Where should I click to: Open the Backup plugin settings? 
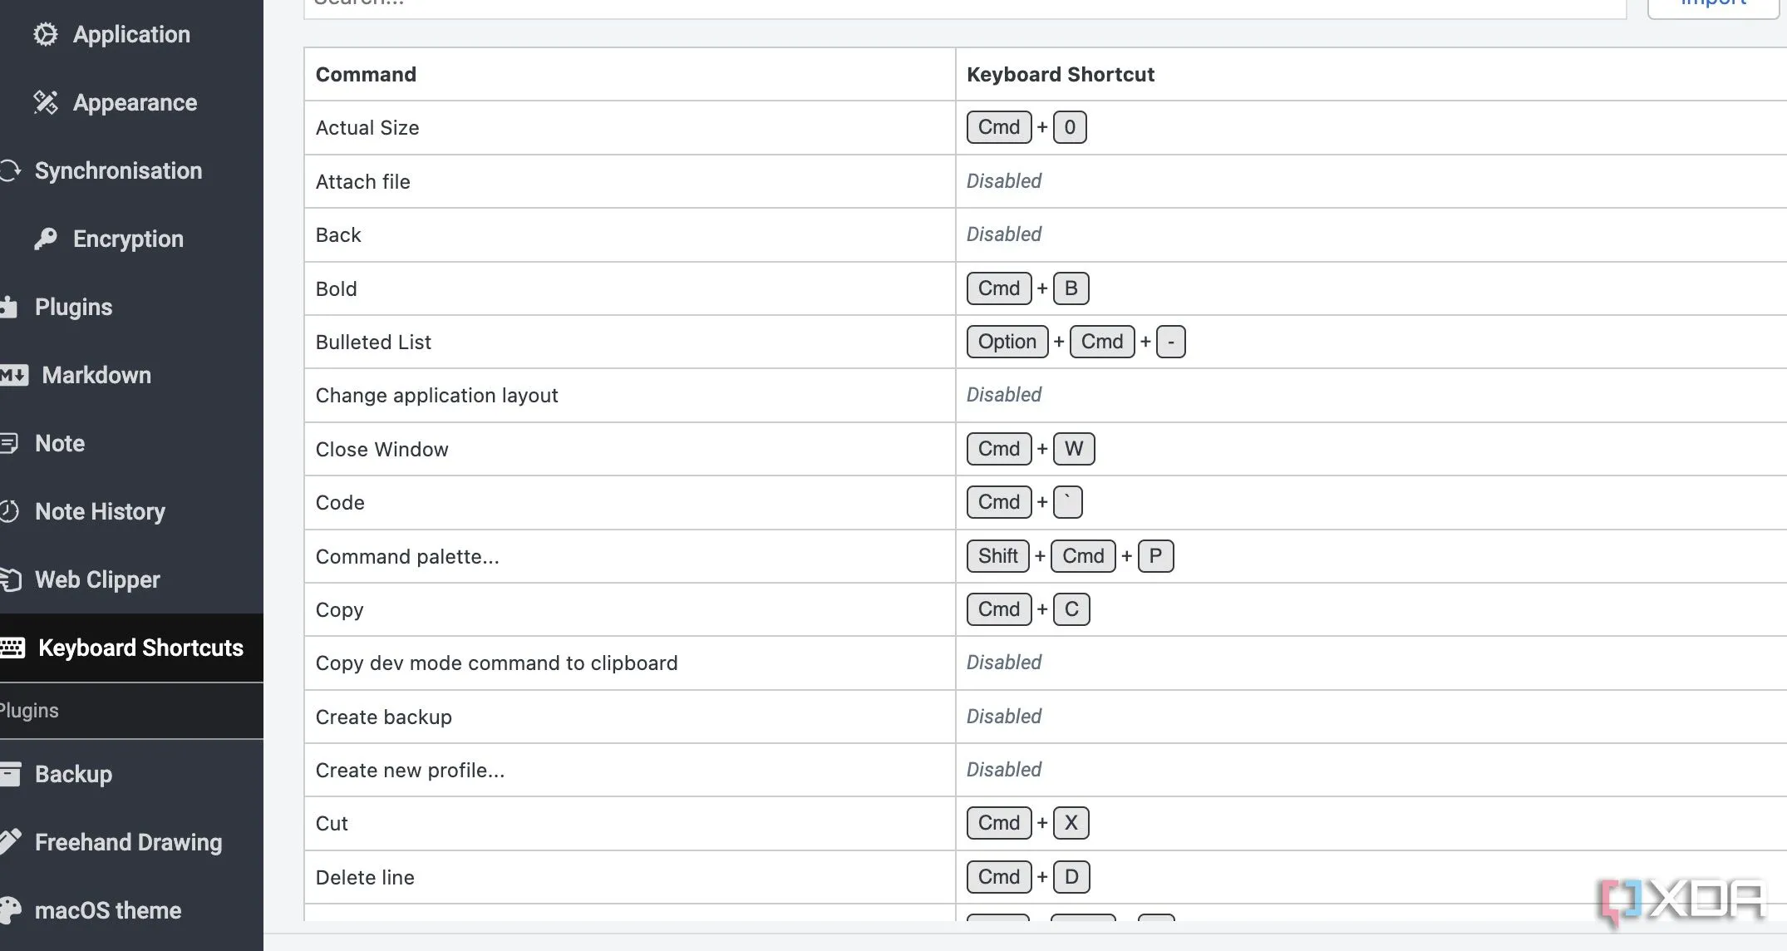(131, 774)
